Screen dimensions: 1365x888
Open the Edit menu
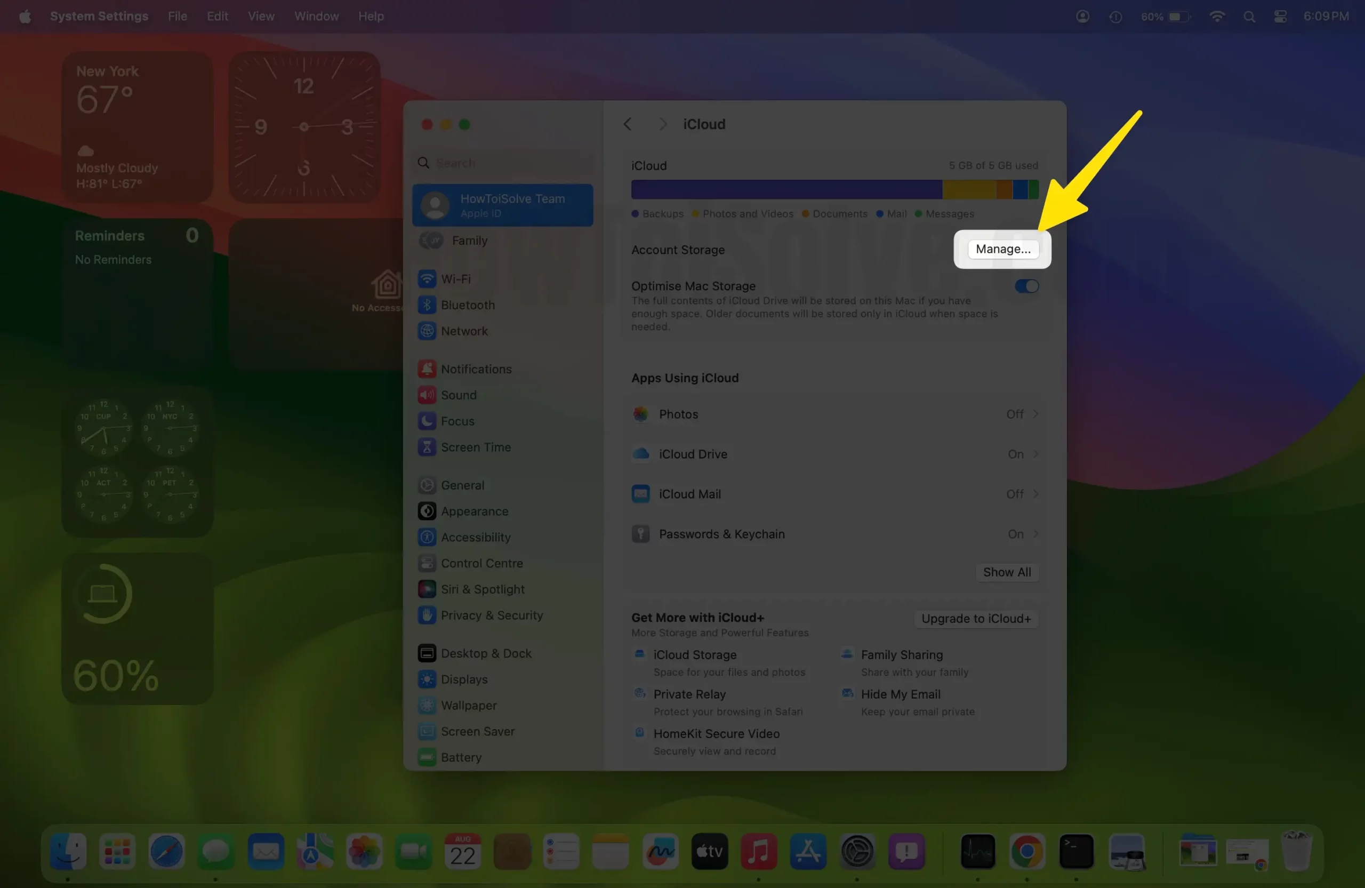(x=218, y=16)
